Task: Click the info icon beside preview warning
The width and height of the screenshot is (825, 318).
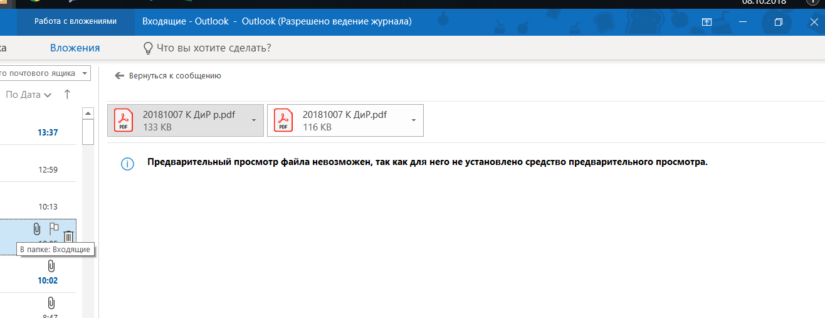Action: (x=127, y=164)
